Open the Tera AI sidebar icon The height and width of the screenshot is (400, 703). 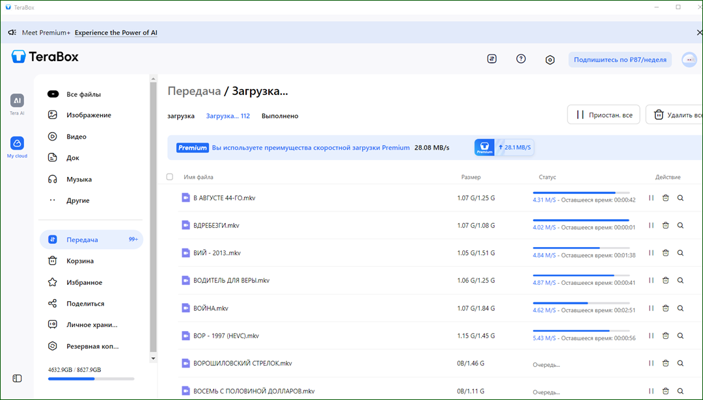click(x=17, y=101)
